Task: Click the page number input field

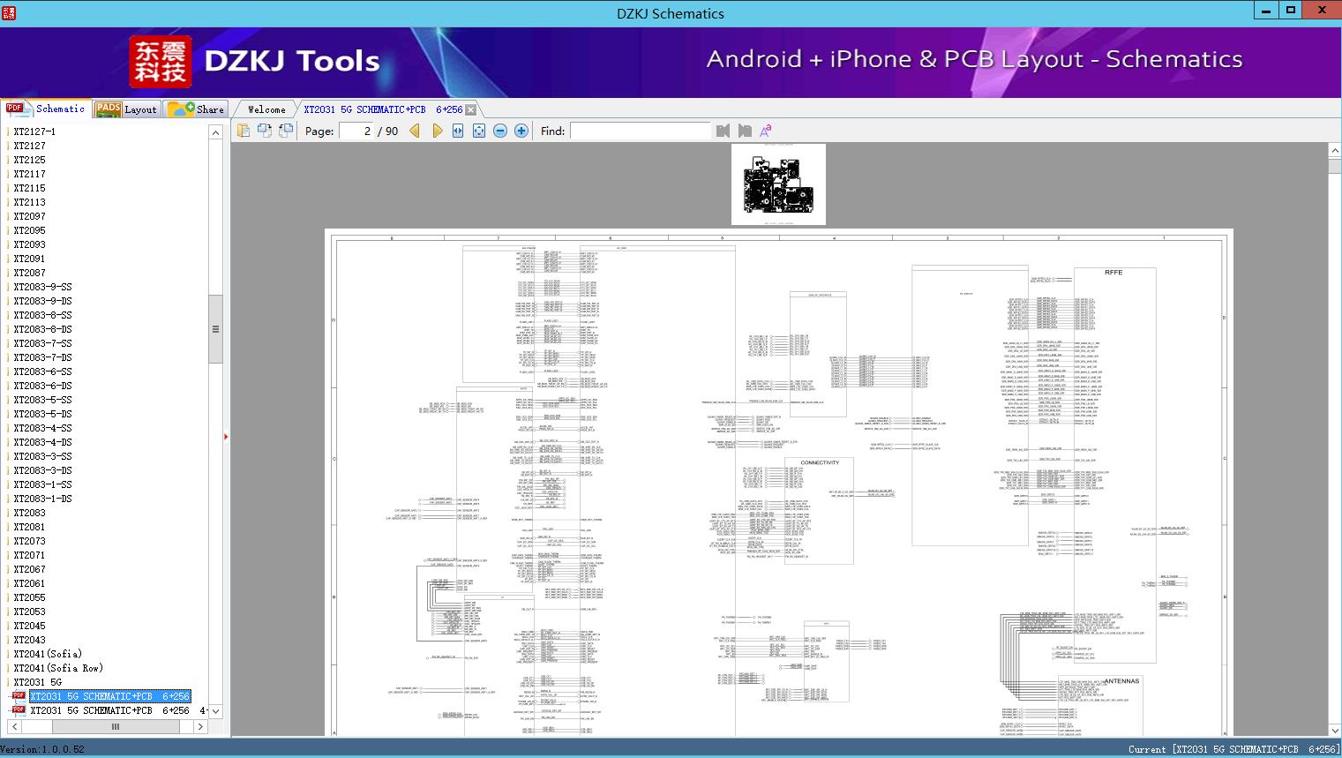Action: point(356,131)
